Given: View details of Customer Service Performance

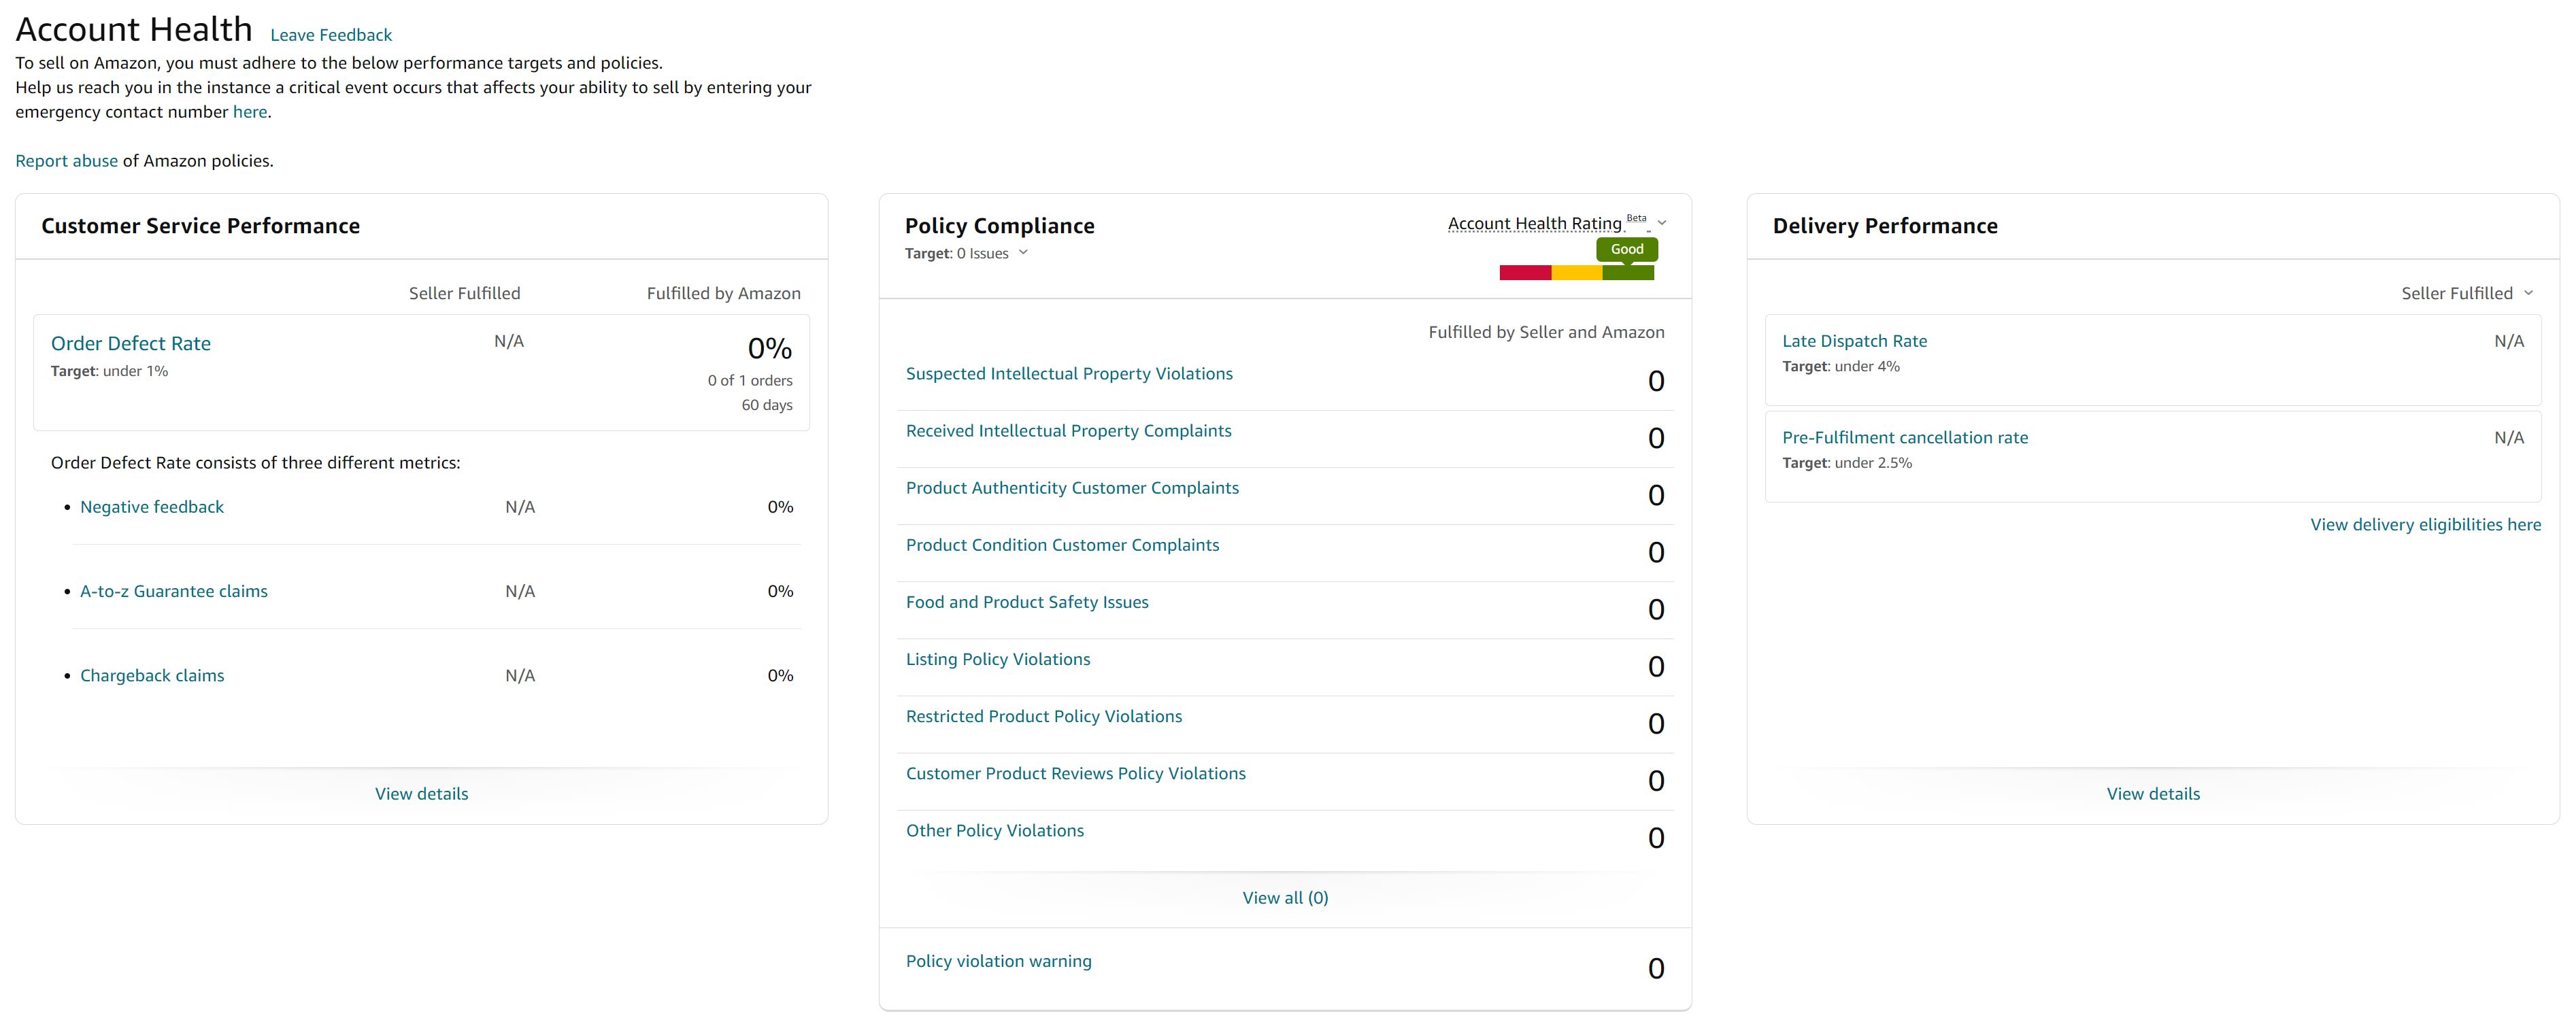Looking at the screenshot, I should click(421, 793).
